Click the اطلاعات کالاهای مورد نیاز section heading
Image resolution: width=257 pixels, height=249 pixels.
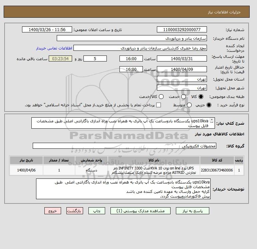(220, 134)
